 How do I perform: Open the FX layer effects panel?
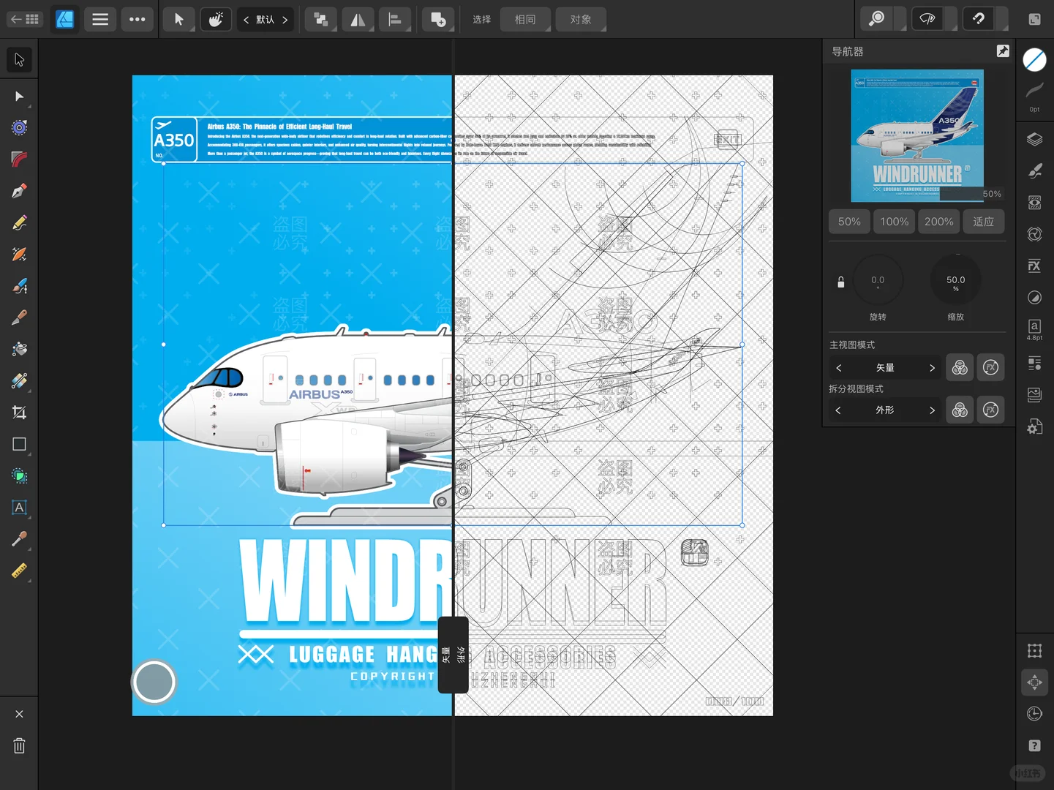(x=1034, y=266)
